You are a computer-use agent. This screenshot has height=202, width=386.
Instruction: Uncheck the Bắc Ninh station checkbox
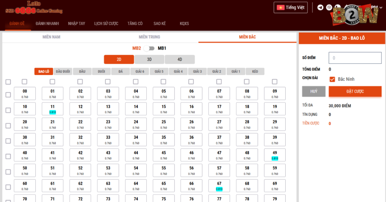(x=332, y=79)
